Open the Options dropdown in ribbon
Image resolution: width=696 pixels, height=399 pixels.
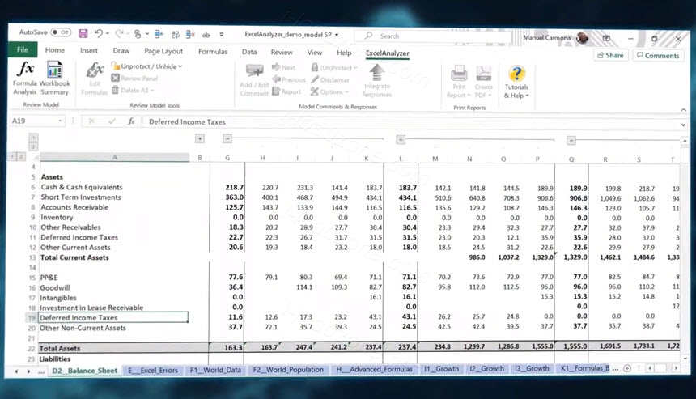329,92
